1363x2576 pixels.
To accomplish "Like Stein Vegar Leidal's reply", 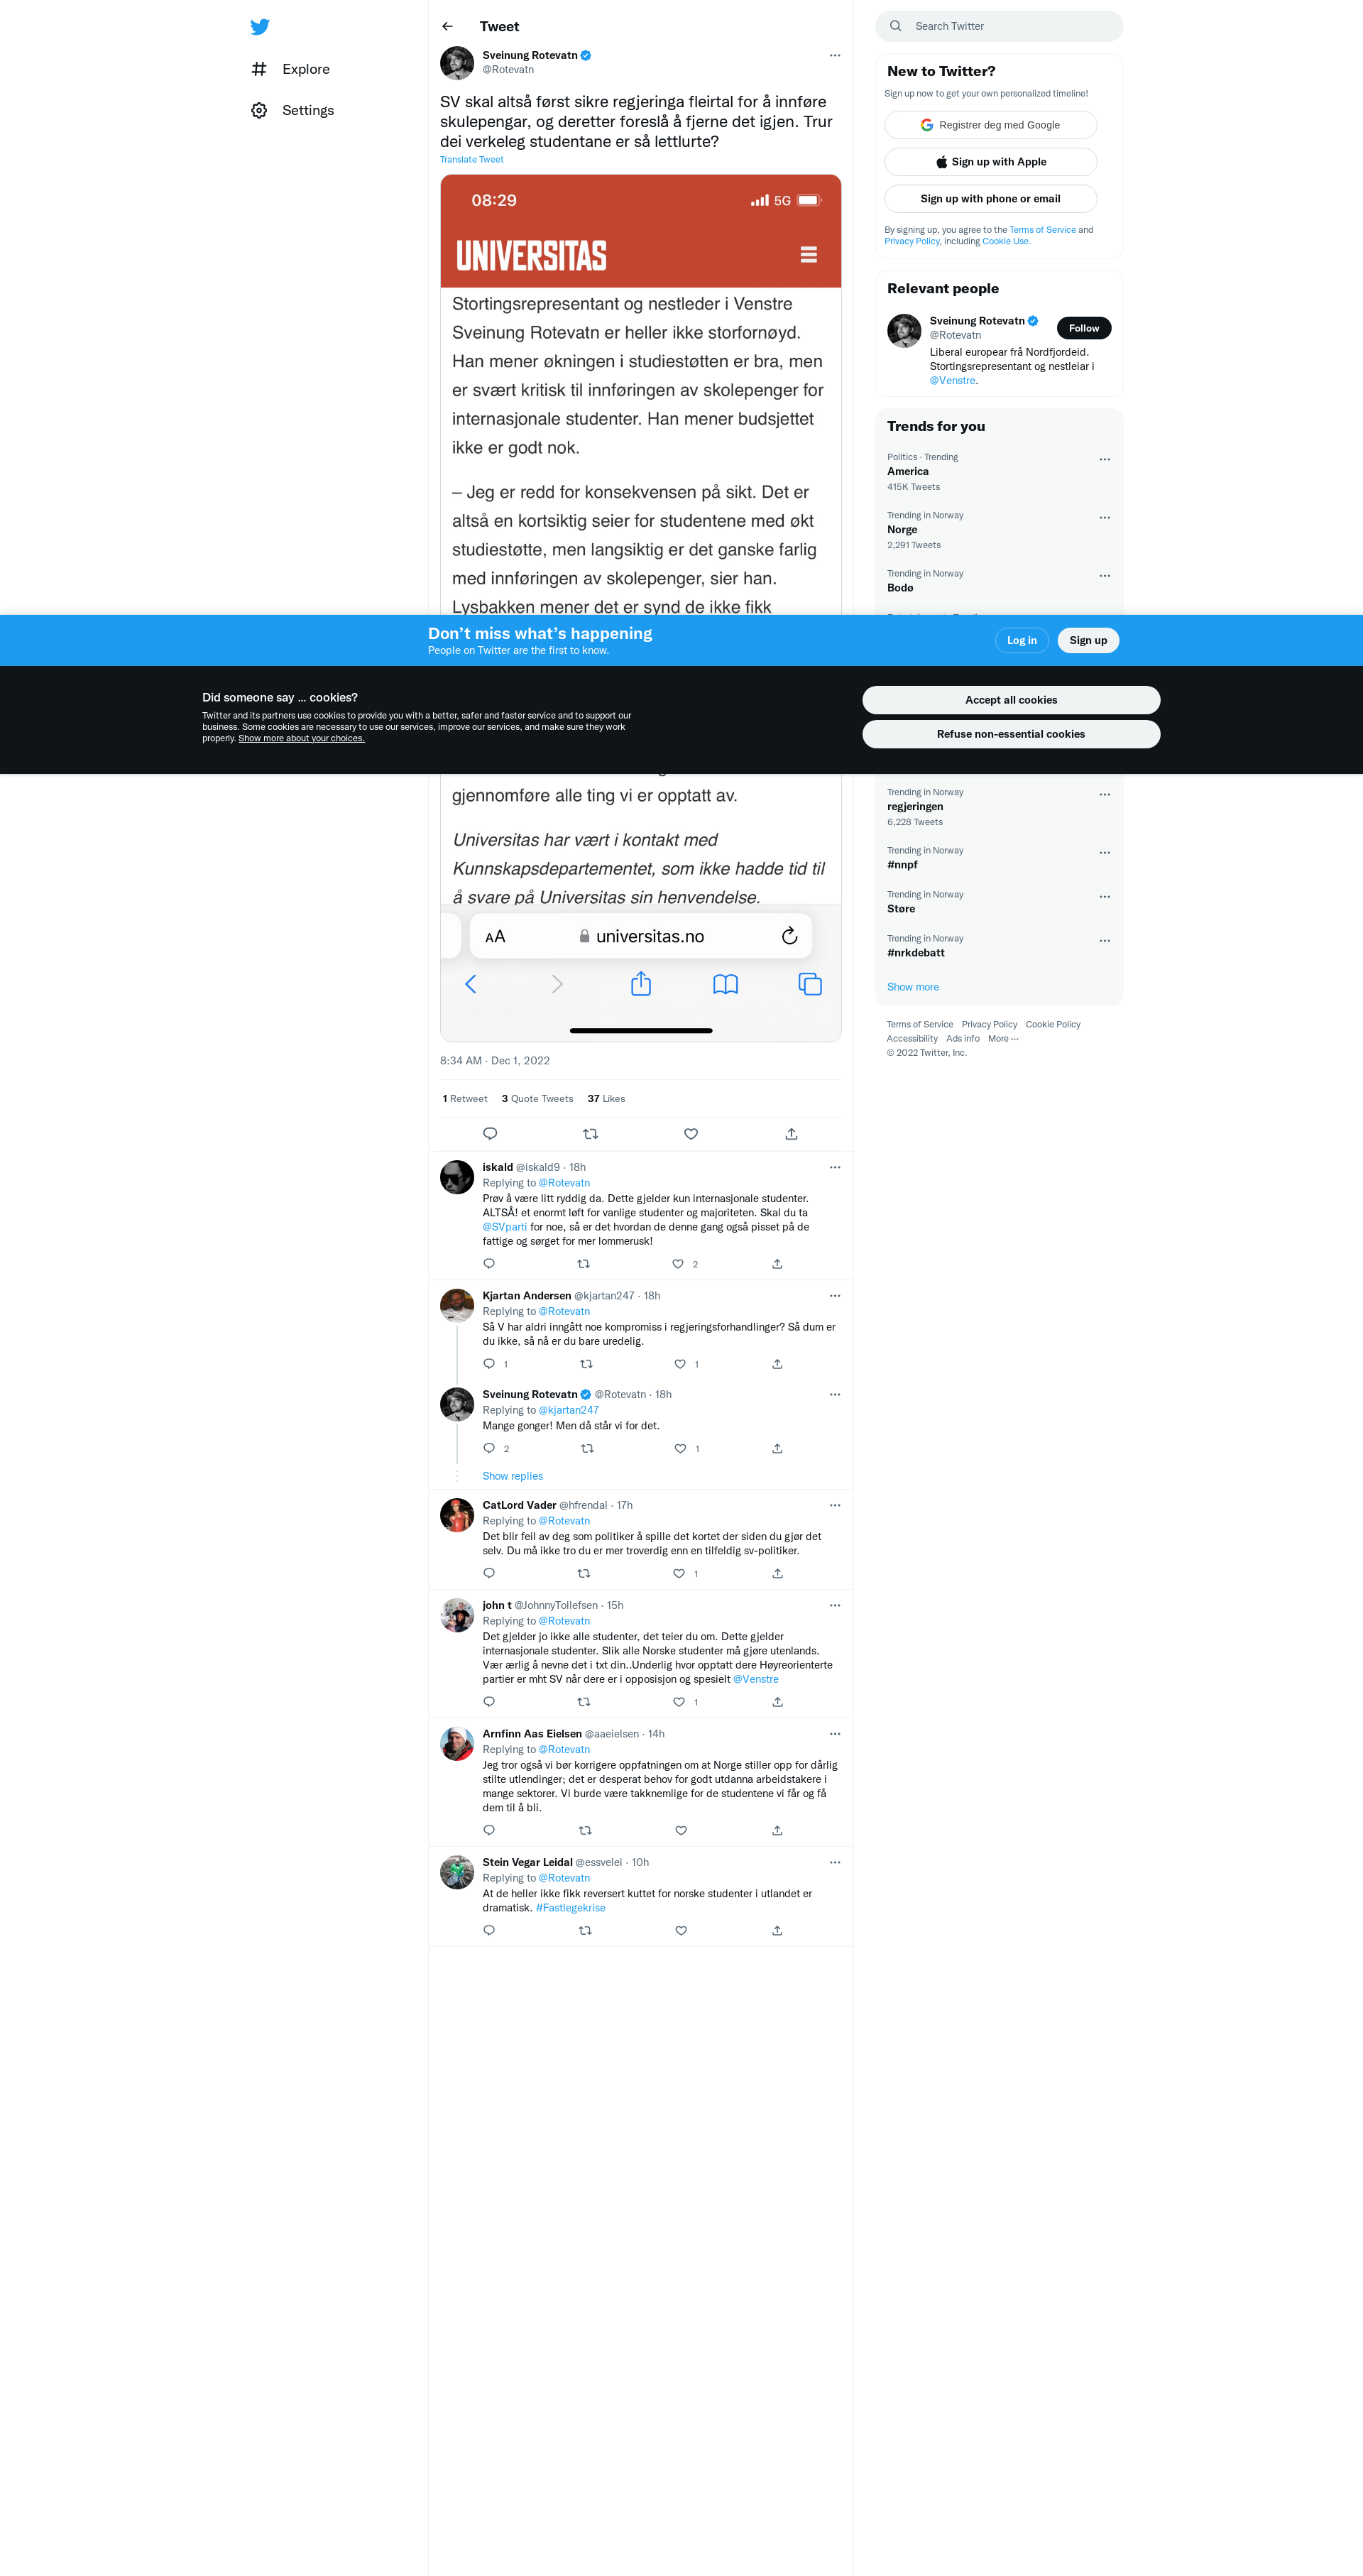I will tap(681, 1931).
